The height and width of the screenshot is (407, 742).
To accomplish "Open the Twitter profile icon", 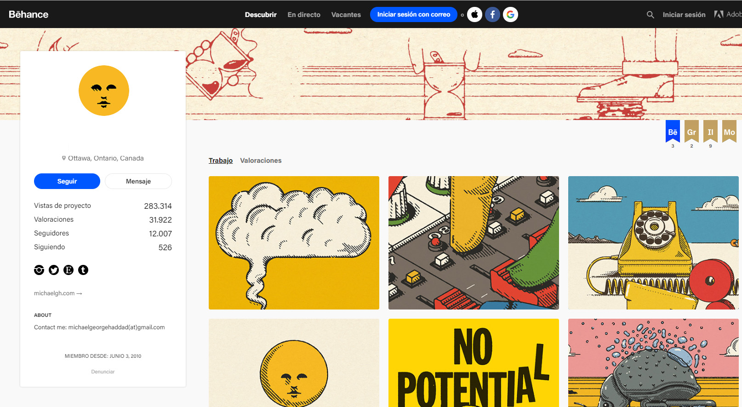I will [x=54, y=270].
